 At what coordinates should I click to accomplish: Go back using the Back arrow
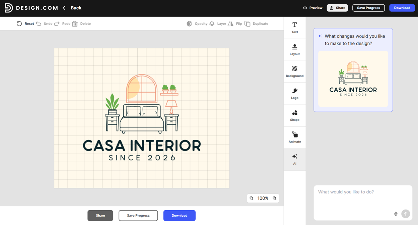pyautogui.click(x=64, y=8)
